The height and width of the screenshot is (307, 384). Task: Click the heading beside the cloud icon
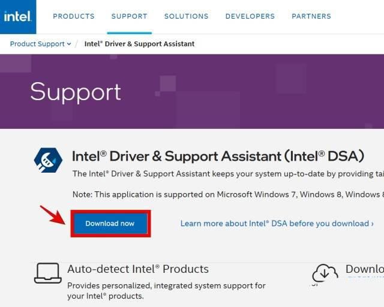[364, 269]
